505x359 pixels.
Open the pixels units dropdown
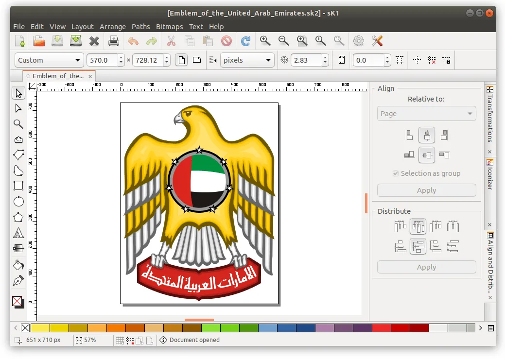click(247, 60)
